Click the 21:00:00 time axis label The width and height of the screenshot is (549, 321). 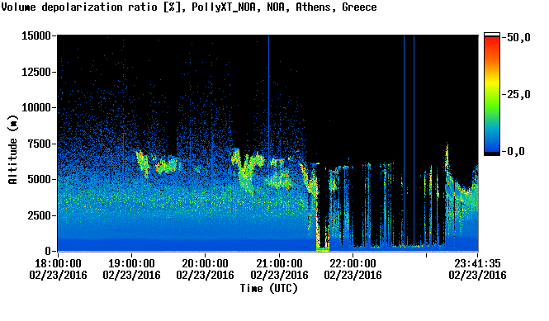(x=279, y=263)
